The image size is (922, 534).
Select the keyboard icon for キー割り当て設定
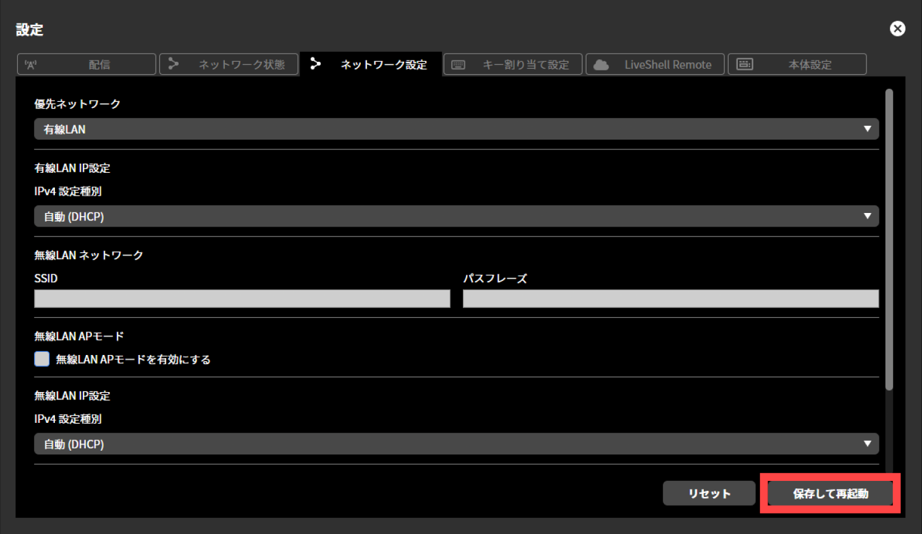[458, 64]
